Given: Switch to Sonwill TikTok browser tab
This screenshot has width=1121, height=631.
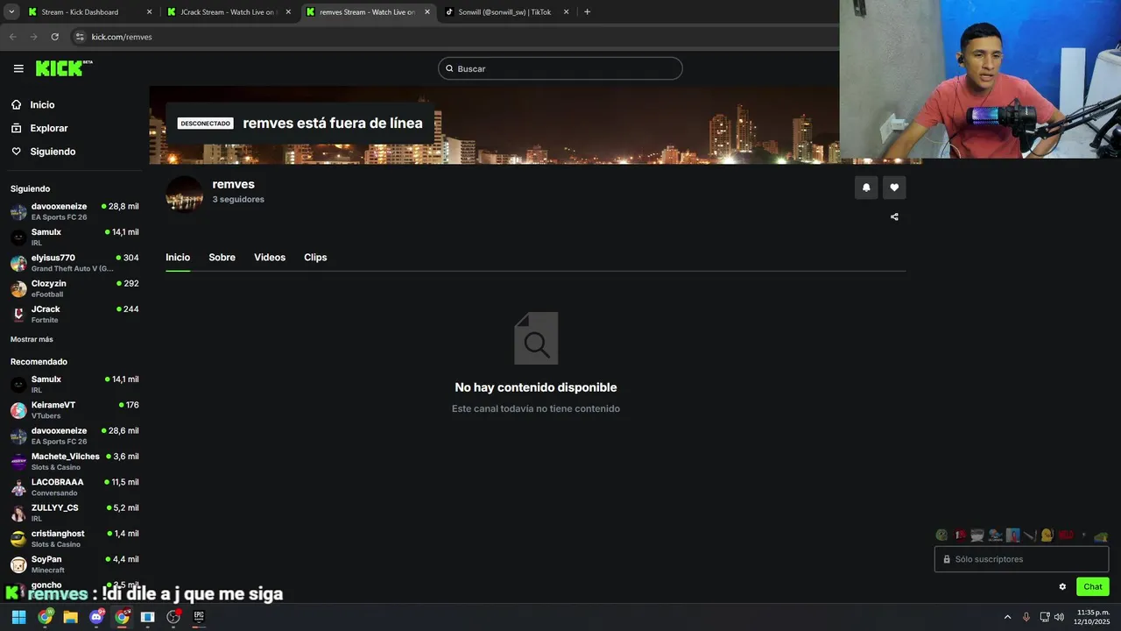Looking at the screenshot, I should coord(508,12).
